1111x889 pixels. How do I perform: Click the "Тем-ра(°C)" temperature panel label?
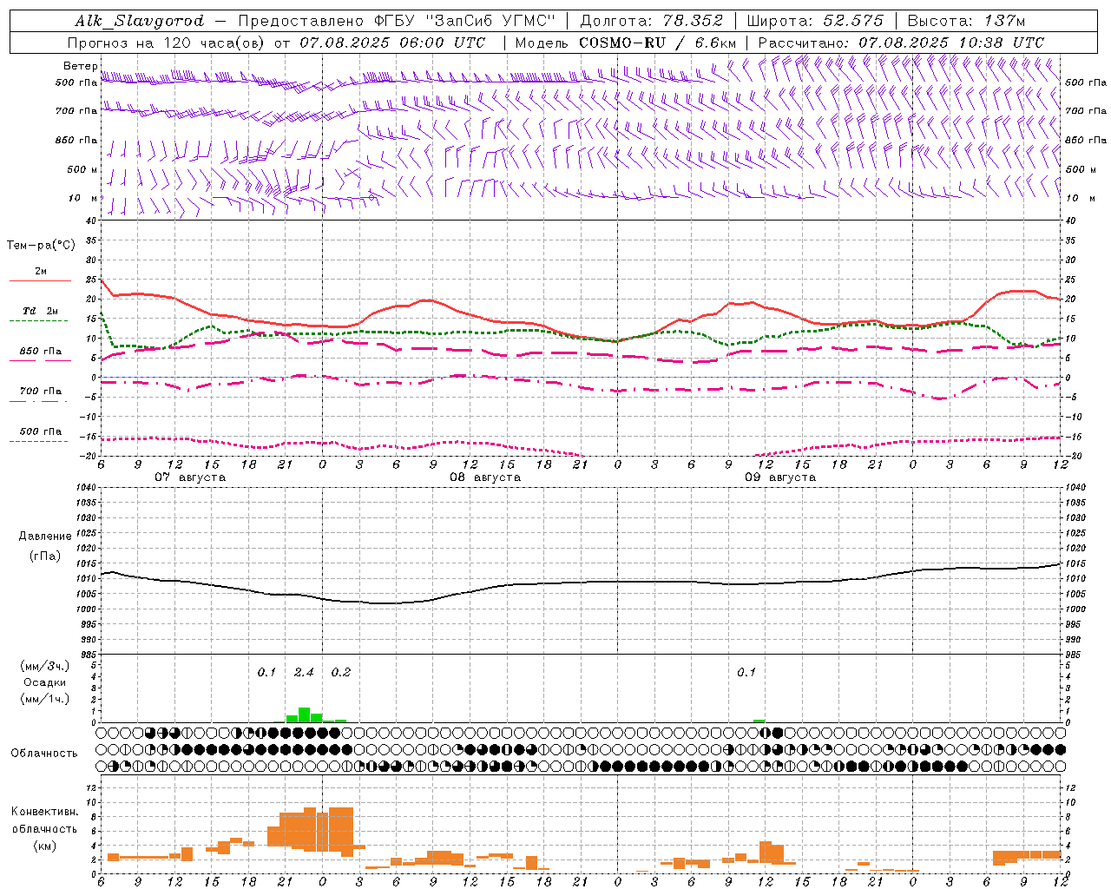pos(41,246)
